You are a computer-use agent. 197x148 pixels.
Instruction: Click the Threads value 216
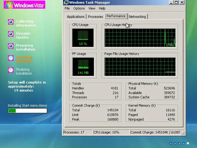tap(115, 93)
